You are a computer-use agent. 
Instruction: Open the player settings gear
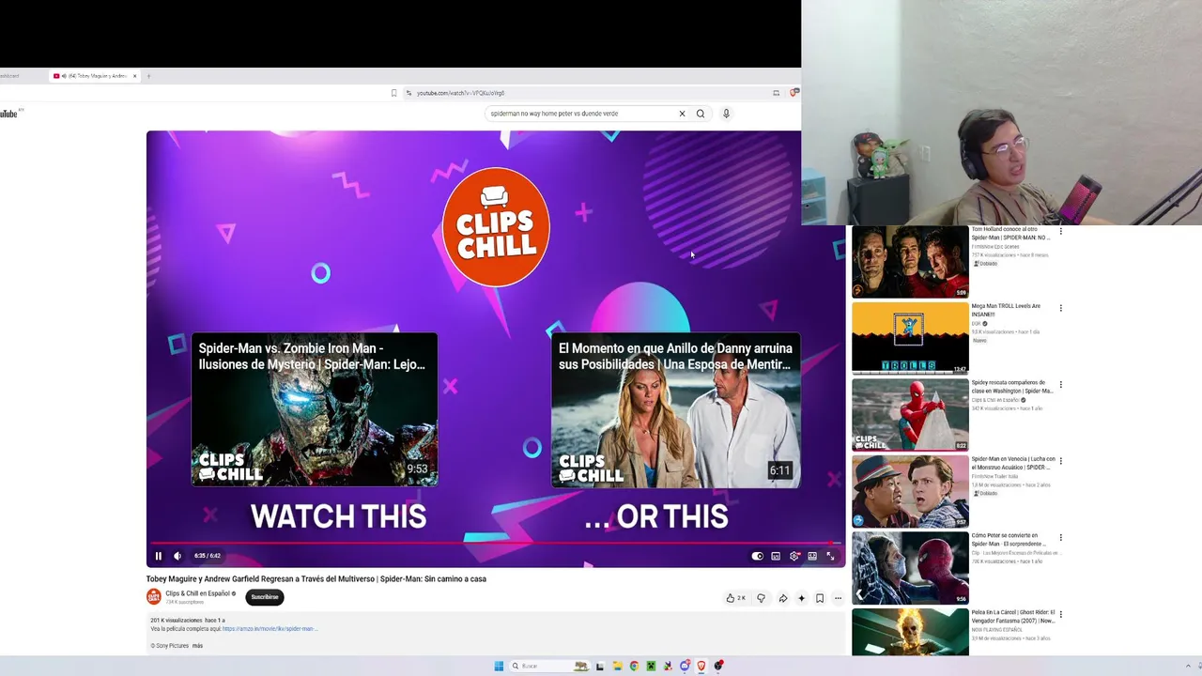click(x=794, y=556)
